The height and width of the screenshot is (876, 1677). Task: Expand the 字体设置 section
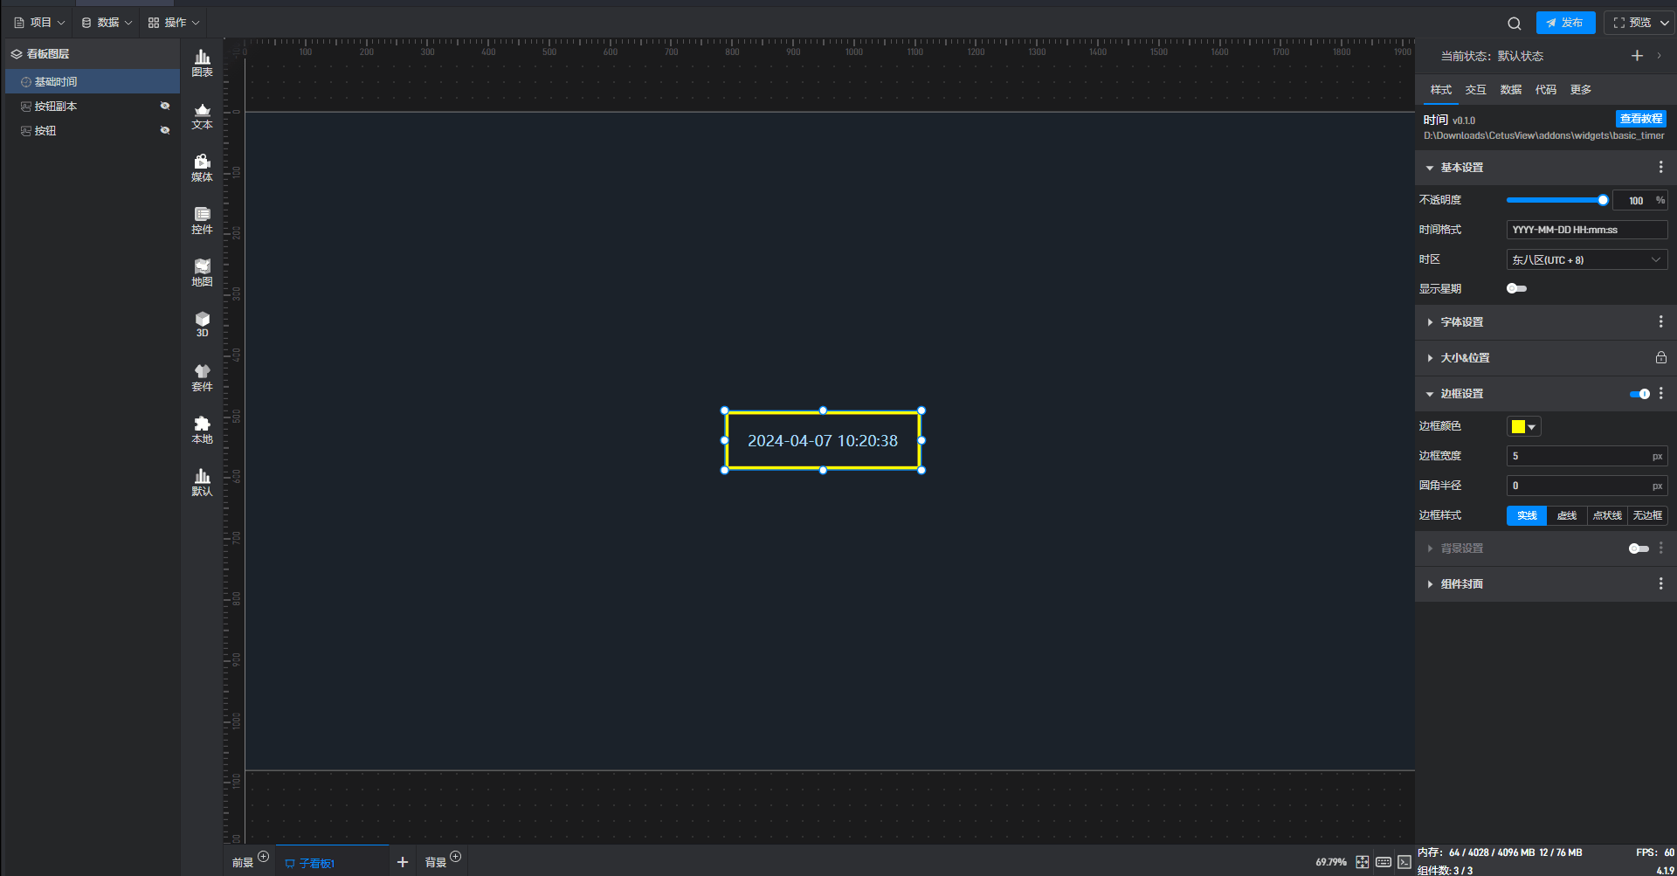1430,322
